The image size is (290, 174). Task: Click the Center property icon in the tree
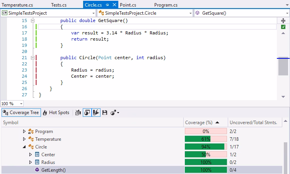click(x=37, y=155)
